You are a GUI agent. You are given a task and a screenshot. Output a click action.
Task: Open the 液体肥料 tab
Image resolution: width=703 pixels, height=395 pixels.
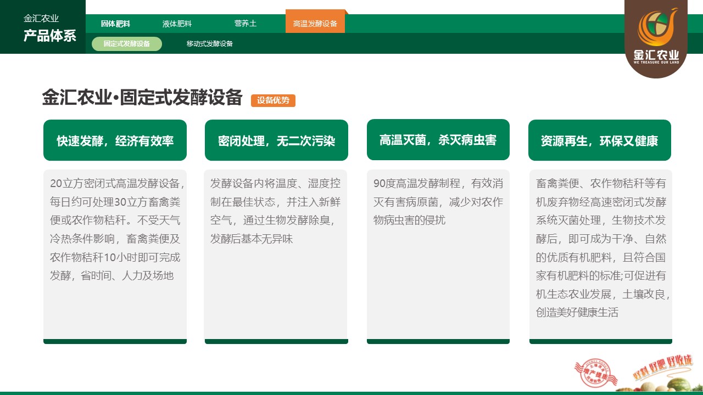pos(177,24)
